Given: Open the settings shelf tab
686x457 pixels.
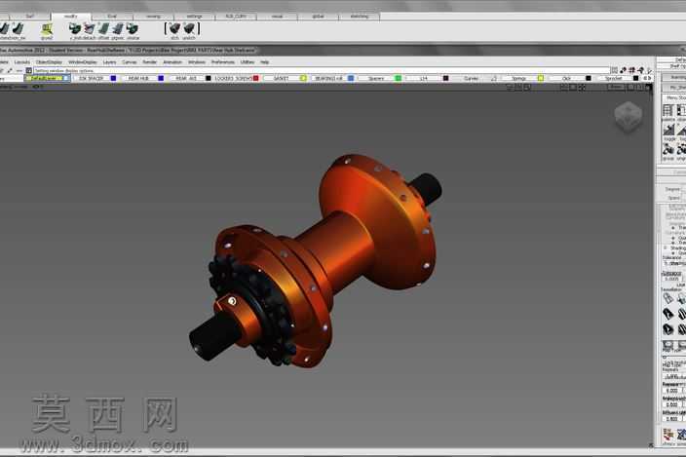Looking at the screenshot, I should (194, 17).
